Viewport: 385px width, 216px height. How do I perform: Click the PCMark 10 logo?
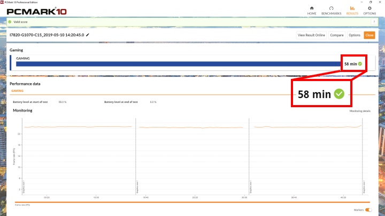(36, 12)
